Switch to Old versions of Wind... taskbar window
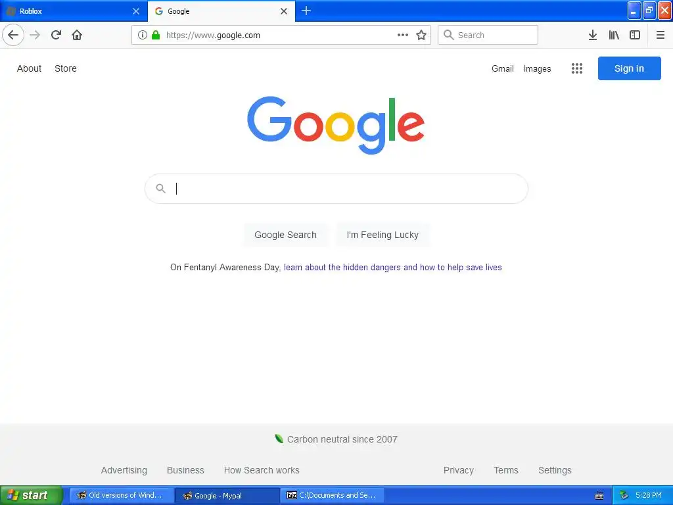The height and width of the screenshot is (505, 673). point(122,495)
